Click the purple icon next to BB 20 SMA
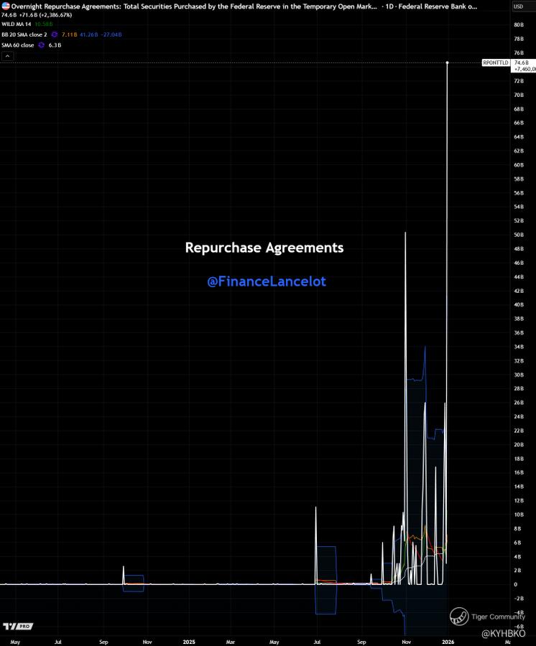Screen dimensions: 536x646 55,34
